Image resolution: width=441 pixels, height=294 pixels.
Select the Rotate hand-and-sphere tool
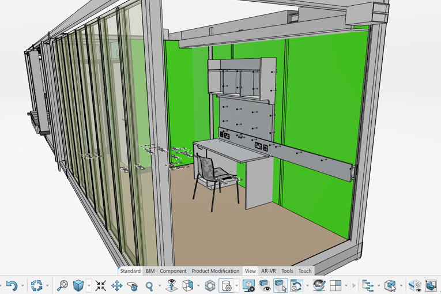point(133,286)
